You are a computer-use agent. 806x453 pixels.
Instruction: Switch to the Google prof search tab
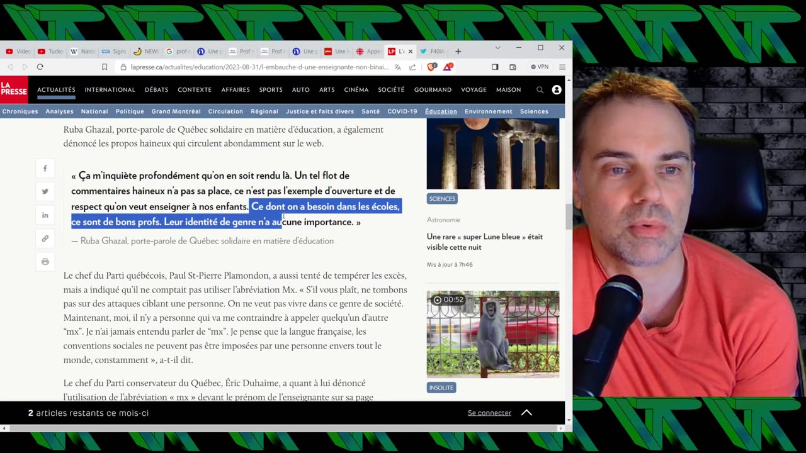click(179, 52)
